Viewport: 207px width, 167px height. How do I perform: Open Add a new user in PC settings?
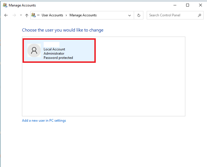44,121
